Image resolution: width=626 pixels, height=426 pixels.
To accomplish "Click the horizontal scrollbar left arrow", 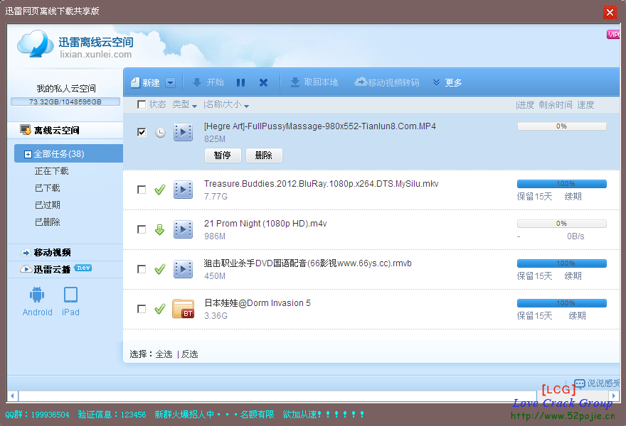I will (12, 396).
